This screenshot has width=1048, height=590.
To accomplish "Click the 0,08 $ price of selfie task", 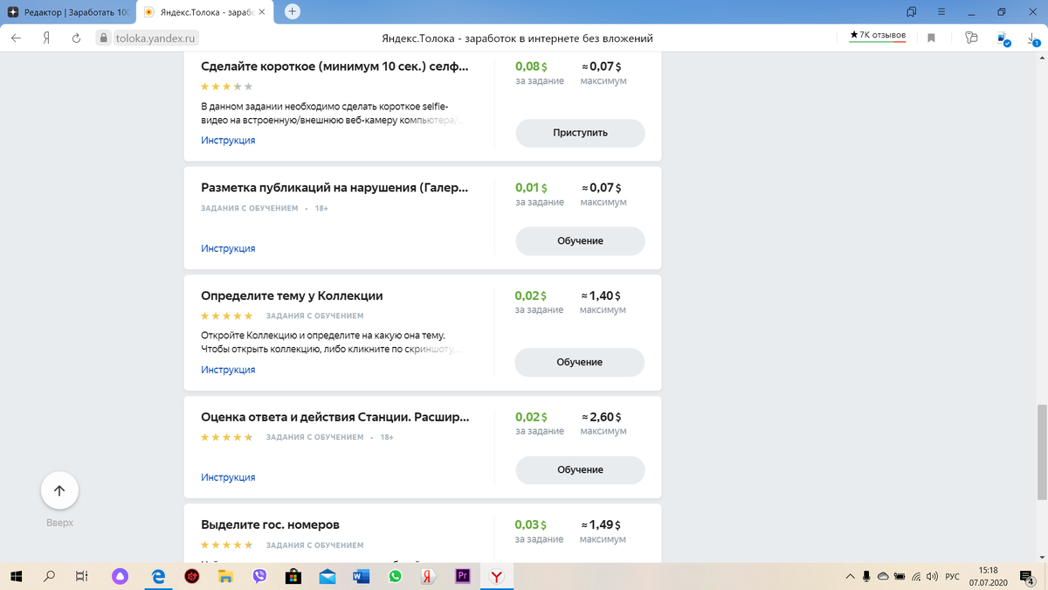I will (x=531, y=66).
